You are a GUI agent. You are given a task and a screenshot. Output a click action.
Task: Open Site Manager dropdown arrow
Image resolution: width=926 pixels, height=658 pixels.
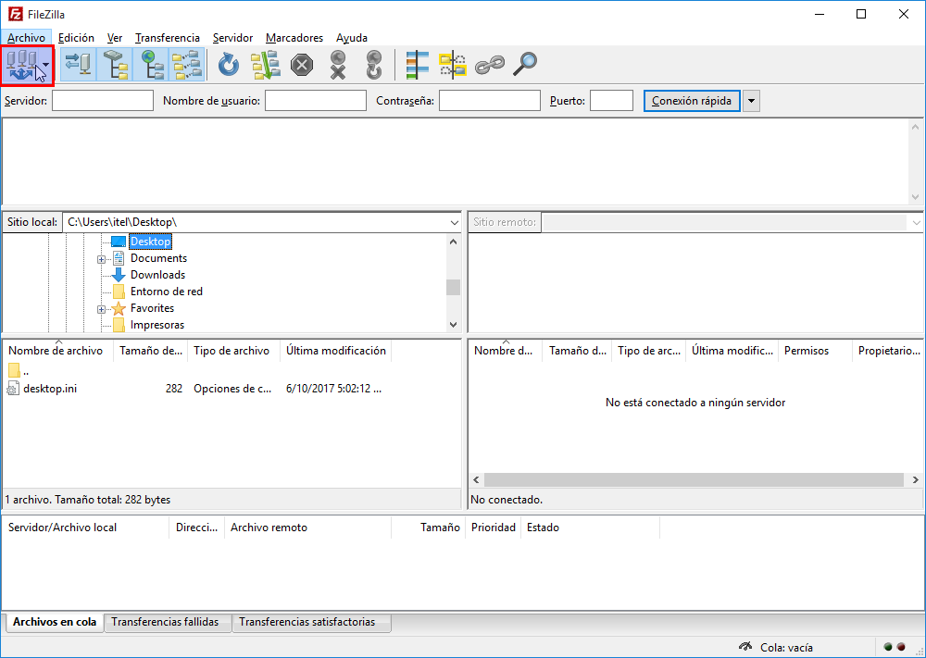(x=46, y=66)
